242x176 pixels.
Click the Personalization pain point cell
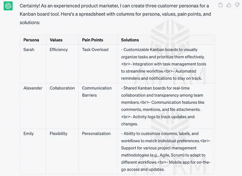click(x=96, y=134)
